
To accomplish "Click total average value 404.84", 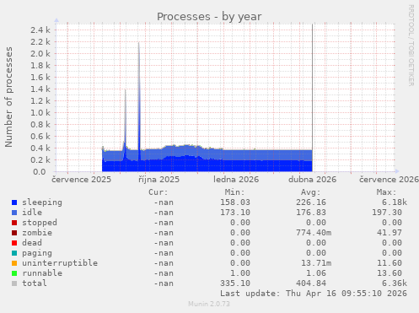I will click(311, 283).
